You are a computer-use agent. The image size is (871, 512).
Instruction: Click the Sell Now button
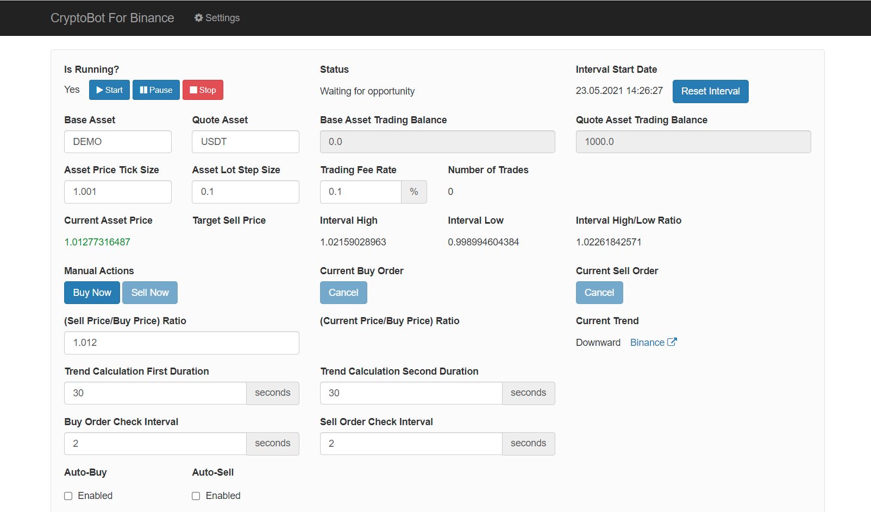click(x=150, y=293)
